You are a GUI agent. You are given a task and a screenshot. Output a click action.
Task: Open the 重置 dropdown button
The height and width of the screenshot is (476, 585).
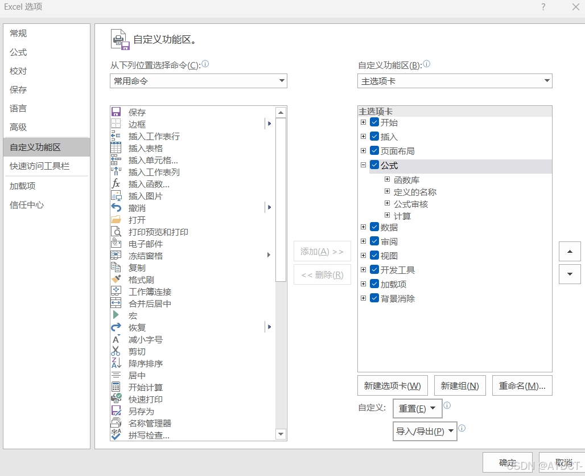pos(418,408)
